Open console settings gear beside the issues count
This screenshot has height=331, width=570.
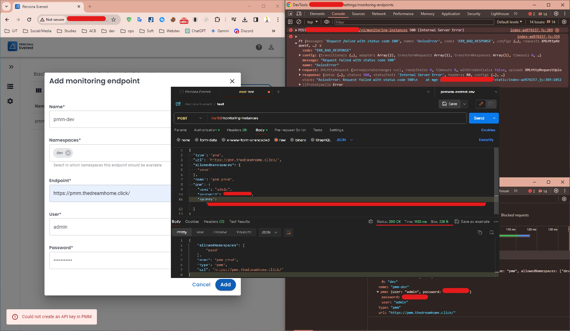click(564, 22)
